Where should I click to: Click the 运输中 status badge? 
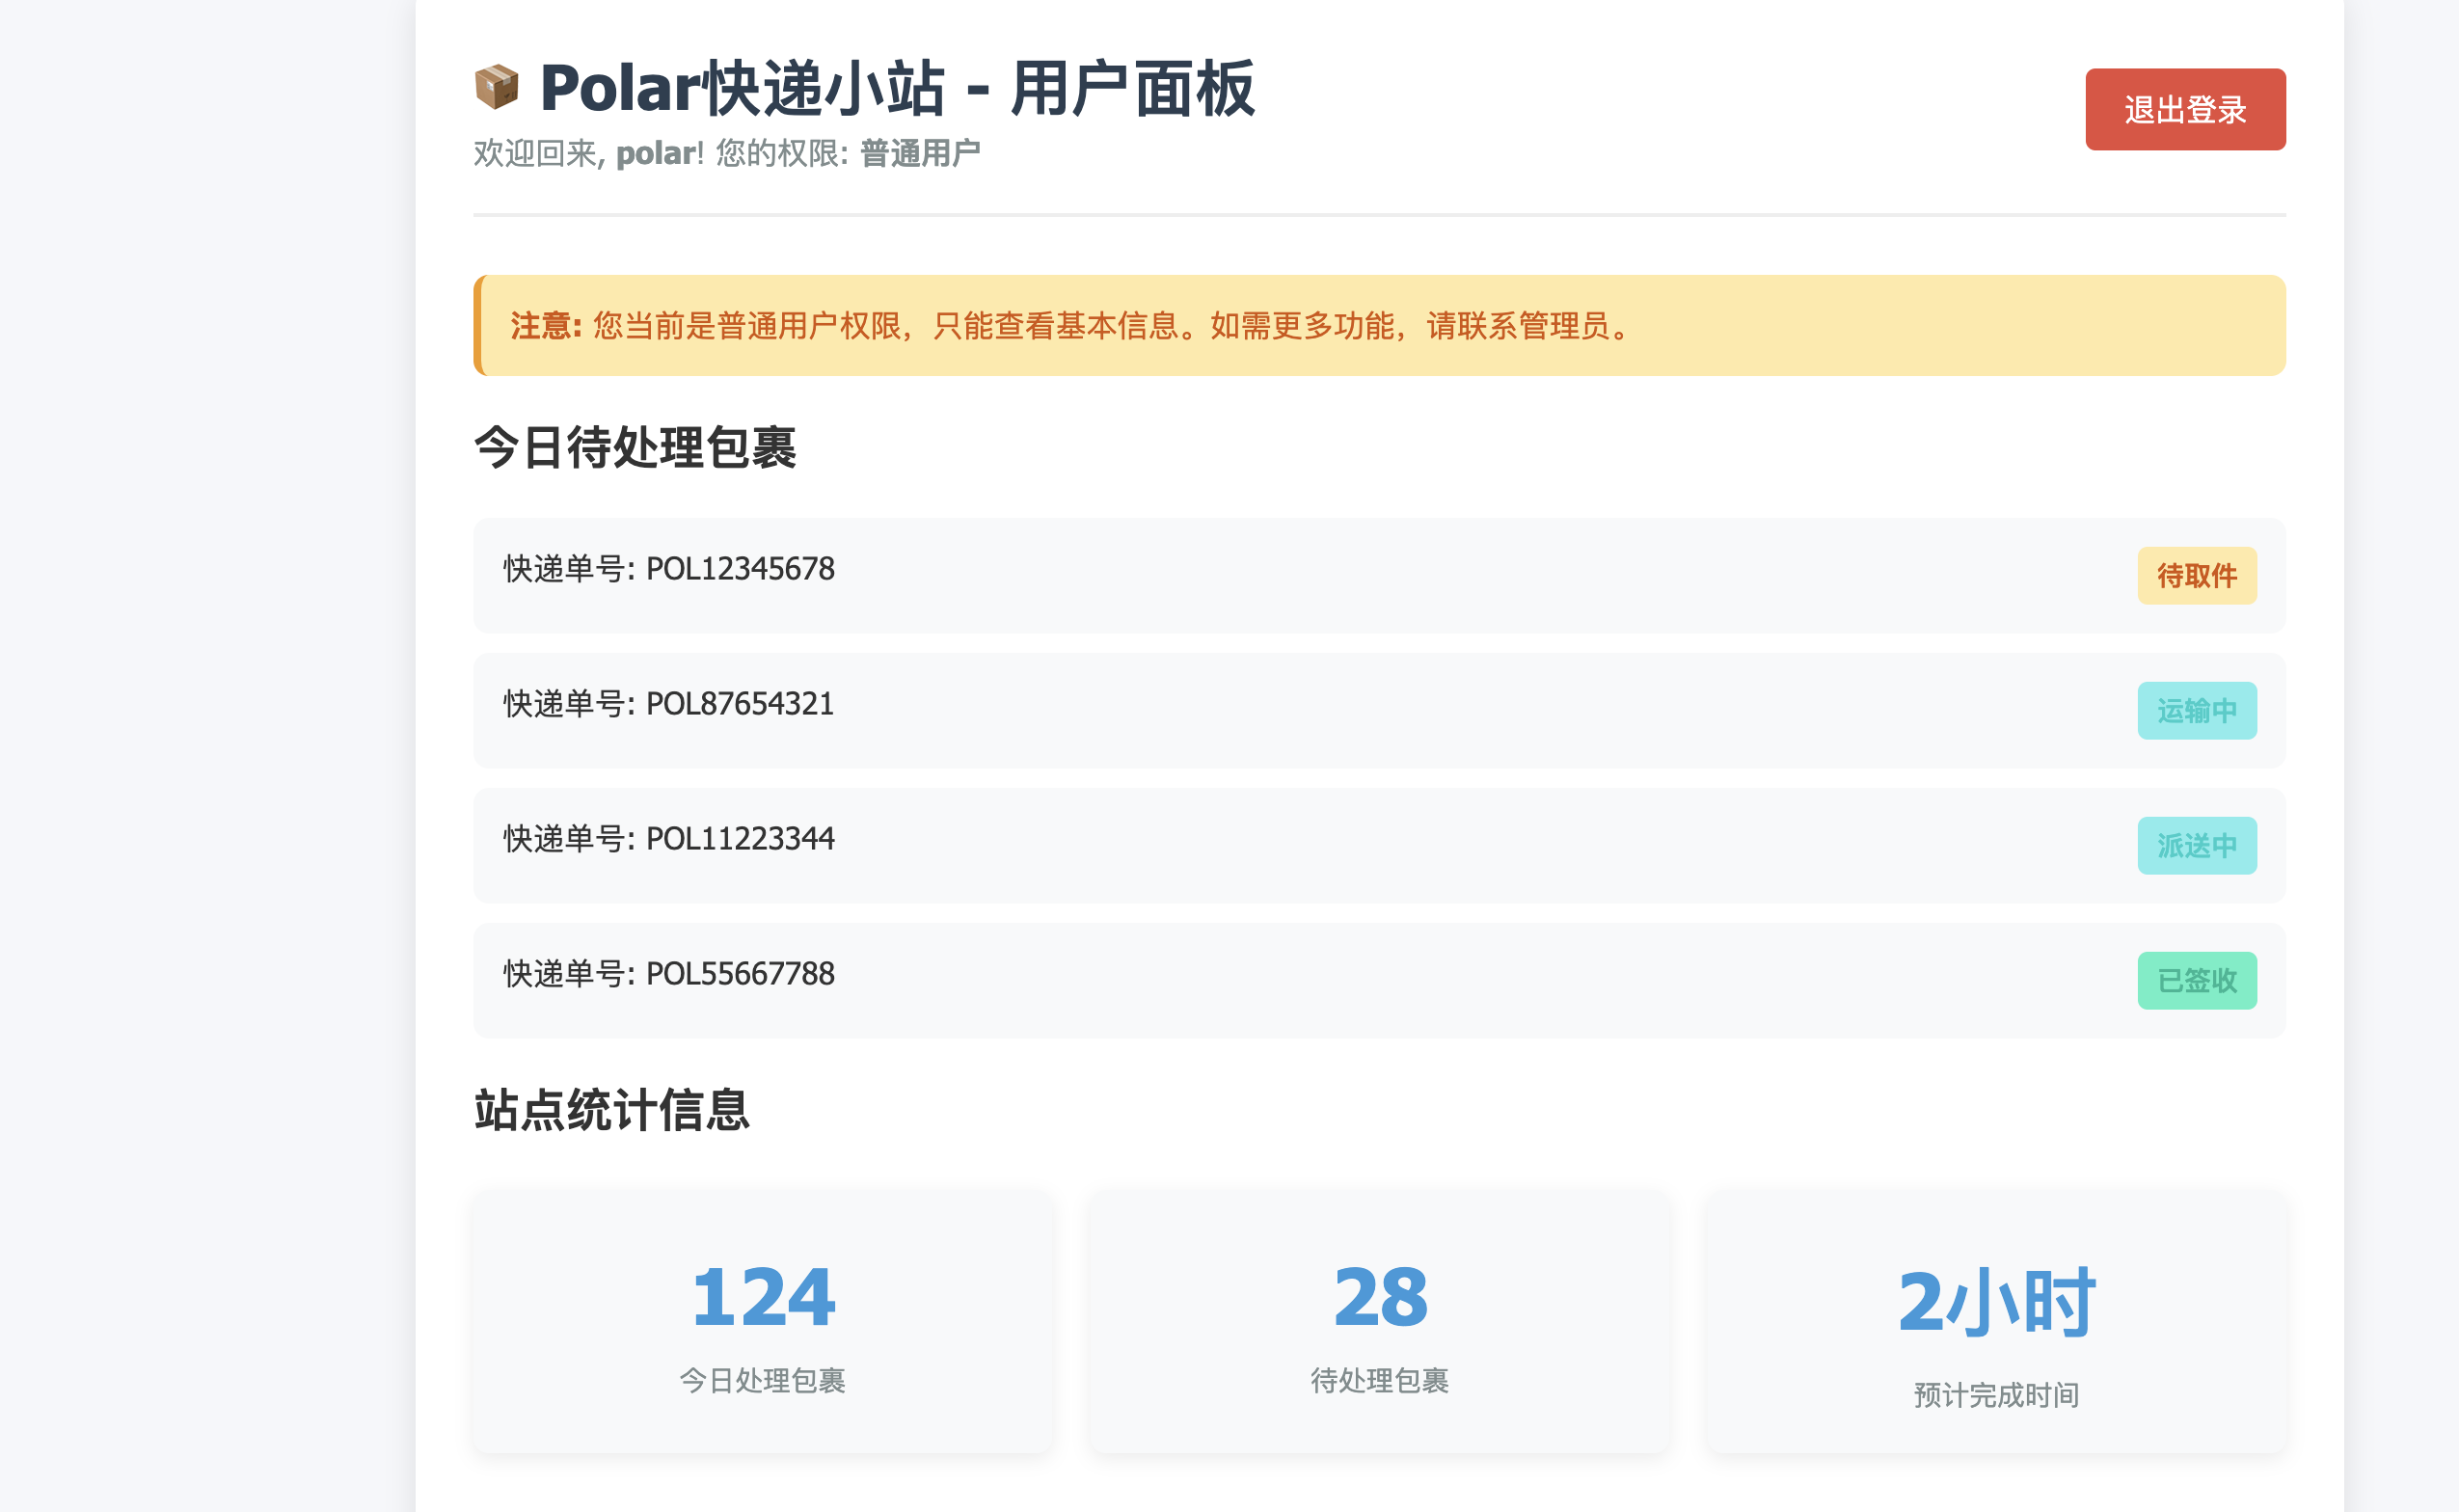(x=2196, y=711)
